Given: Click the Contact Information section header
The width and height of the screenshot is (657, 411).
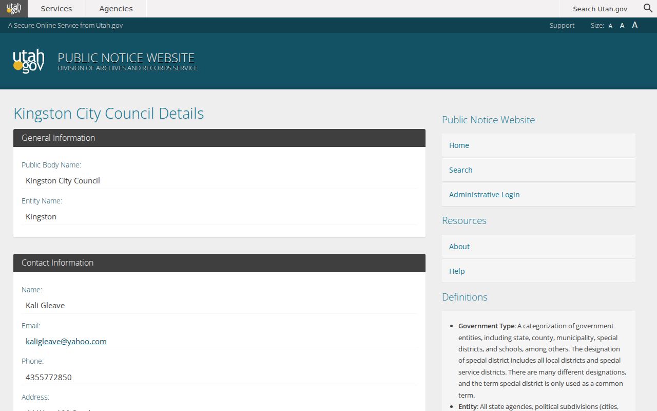Looking at the screenshot, I should tap(219, 263).
